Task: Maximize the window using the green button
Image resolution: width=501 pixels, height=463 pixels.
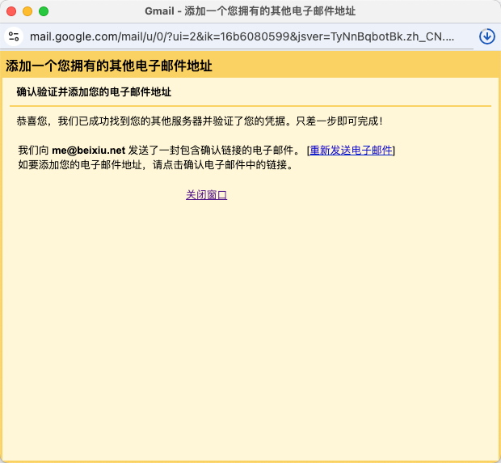Action: pos(44,11)
